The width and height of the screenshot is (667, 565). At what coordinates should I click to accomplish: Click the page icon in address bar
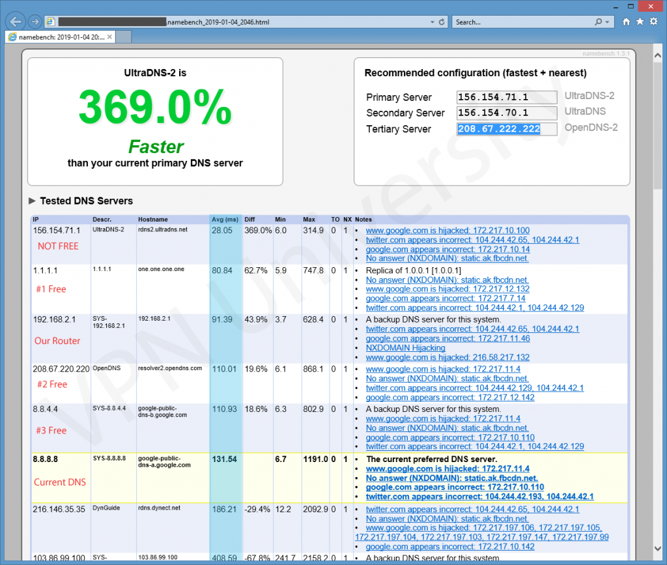click(x=50, y=22)
